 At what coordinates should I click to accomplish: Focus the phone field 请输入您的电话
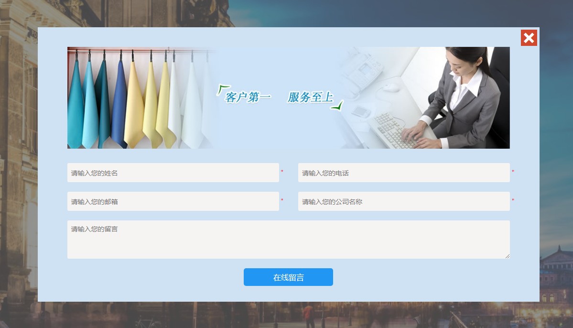pyautogui.click(x=404, y=173)
